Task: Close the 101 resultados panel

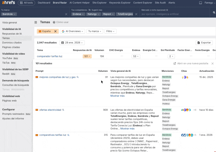Action: pos(212,63)
